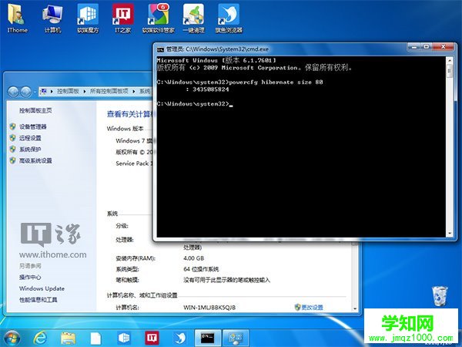Open the Recycle Bin on desktop
This screenshot has width=462, height=347.
[440, 296]
